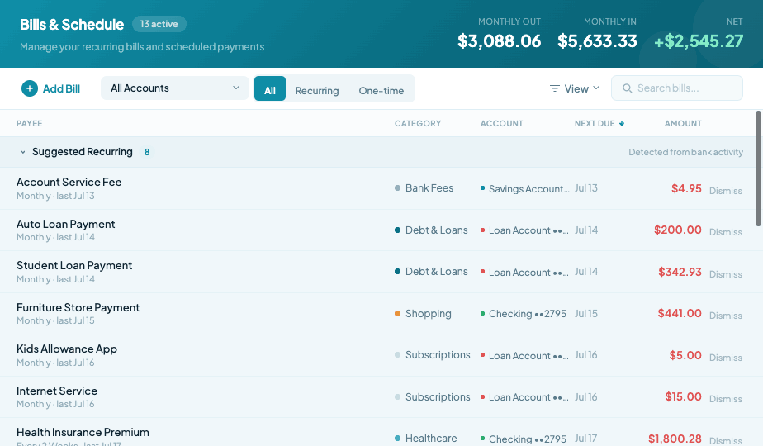Screen dimensions: 763x446
Task: Sort by the Payee column header
Action: [x=29, y=124]
